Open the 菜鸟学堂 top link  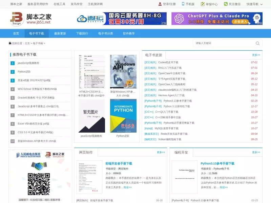tap(77, 4)
